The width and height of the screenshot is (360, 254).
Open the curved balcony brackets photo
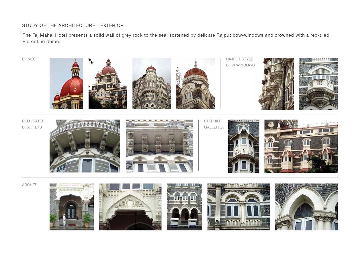pos(85,146)
